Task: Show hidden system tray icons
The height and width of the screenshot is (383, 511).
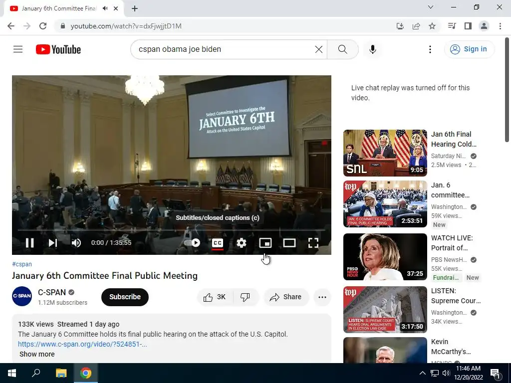Action: pyautogui.click(x=422, y=373)
